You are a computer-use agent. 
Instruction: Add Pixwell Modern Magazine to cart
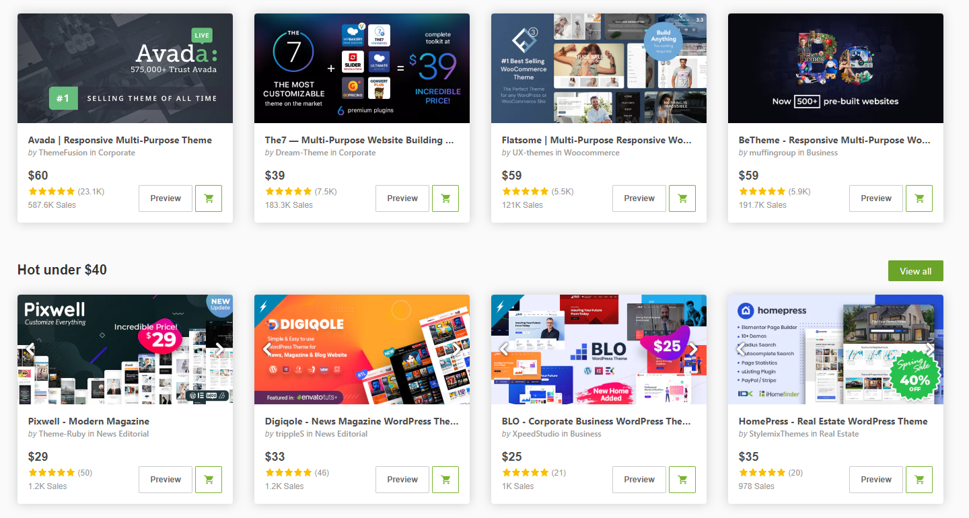click(209, 480)
